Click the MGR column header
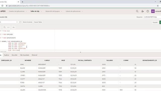The width and height of the screenshot is (161, 91). [x=63, y=60]
